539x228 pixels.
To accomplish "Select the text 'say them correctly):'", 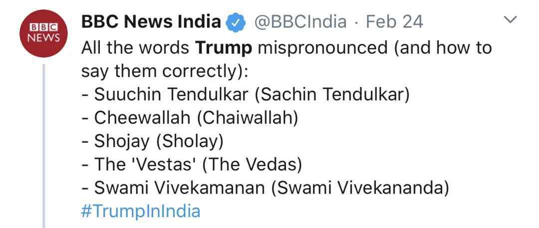I will tap(165, 72).
